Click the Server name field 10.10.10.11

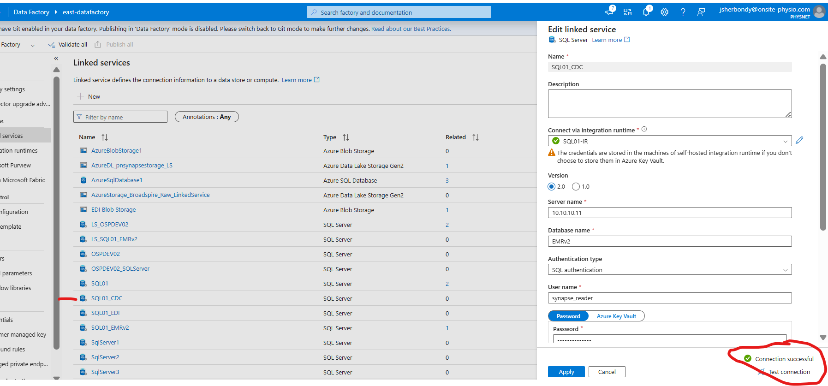tap(670, 213)
